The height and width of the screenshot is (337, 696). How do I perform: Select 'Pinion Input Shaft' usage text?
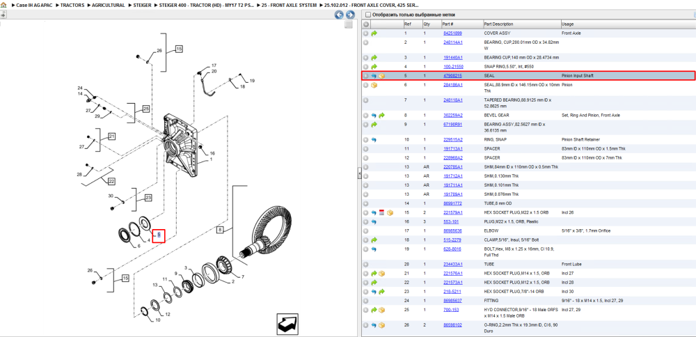click(578, 76)
